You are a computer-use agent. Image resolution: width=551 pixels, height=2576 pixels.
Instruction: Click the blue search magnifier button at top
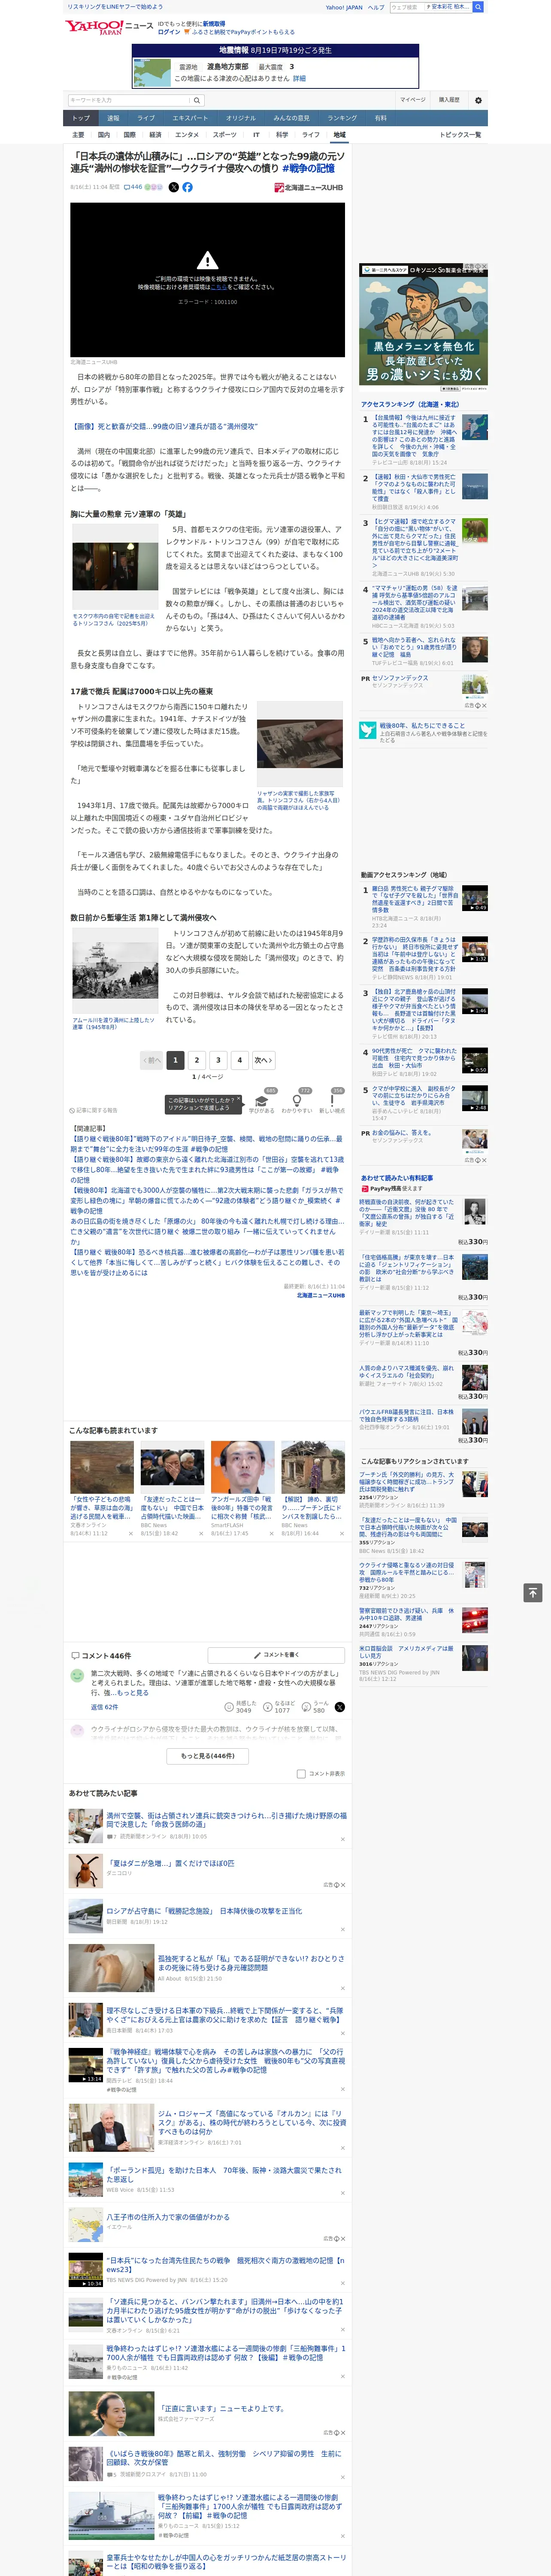coord(478,7)
